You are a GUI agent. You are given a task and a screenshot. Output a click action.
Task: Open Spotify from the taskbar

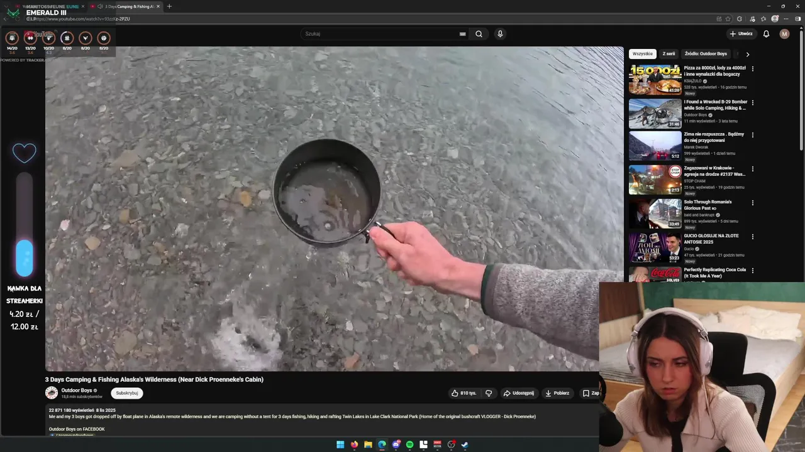click(x=409, y=444)
